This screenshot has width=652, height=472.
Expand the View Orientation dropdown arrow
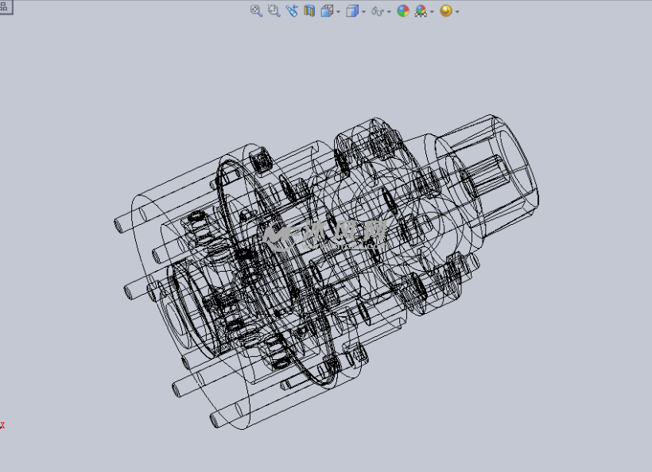pos(339,11)
